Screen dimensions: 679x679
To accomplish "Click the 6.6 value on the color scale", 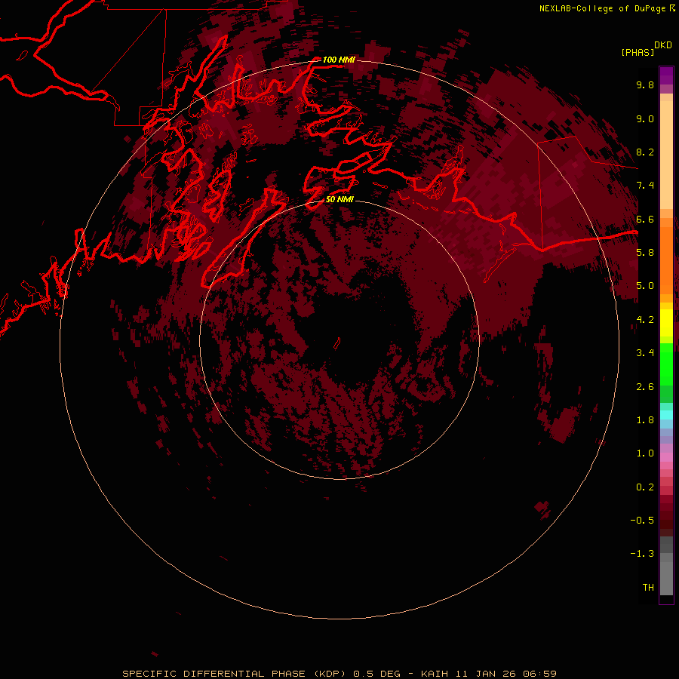I will [645, 219].
